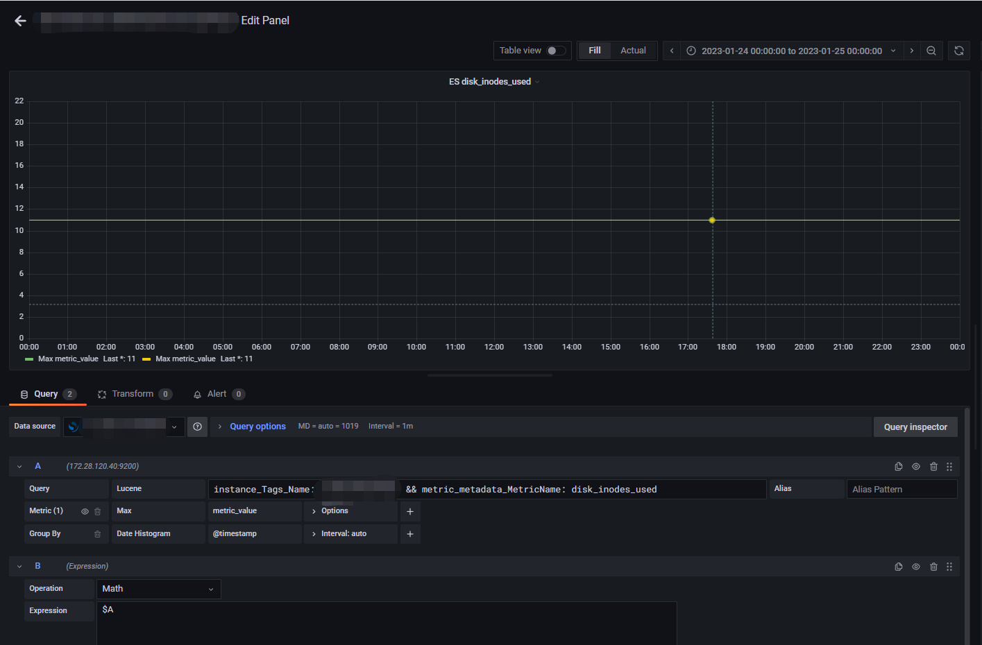The image size is (982, 645).
Task: Remove Group By using its trash icon
Action: click(96, 533)
